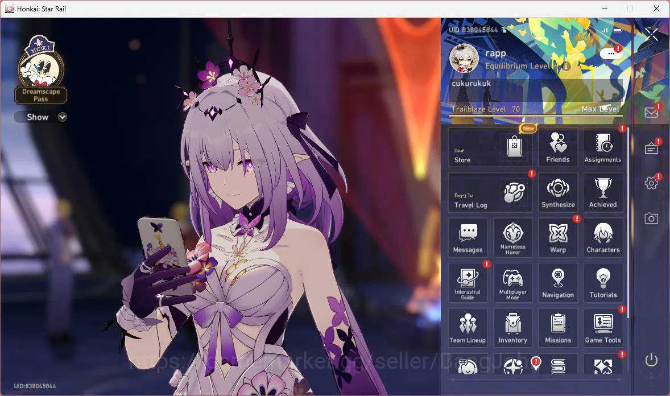This screenshot has height=396, width=670.
Task: Copy the UID with the copy icon
Action: [x=504, y=30]
